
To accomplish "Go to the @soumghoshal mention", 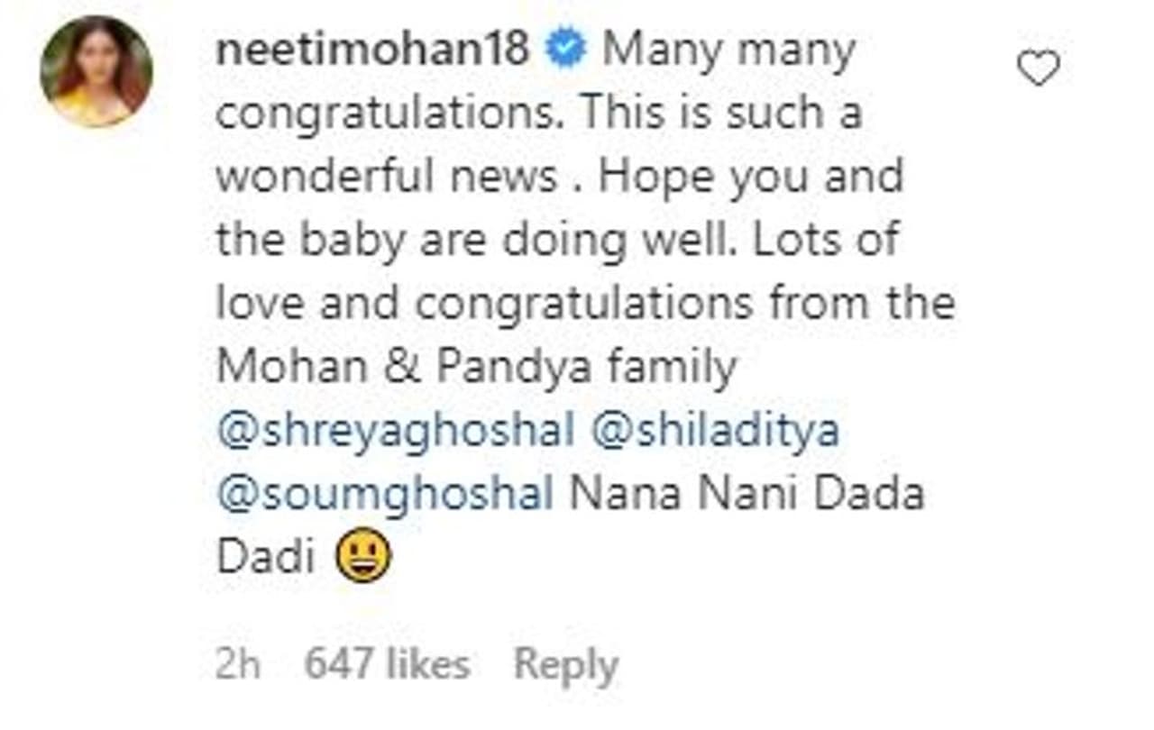I will pyautogui.click(x=385, y=495).
